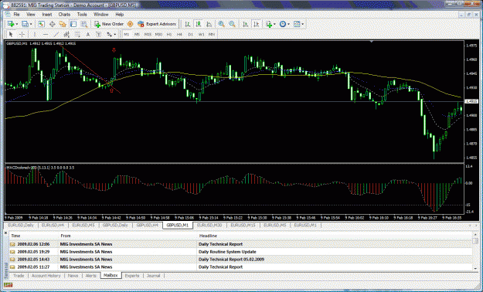The width and height of the screenshot is (483, 292).
Task: Switch to the EURUSD,Daily chart tab
Action: pos(21,226)
